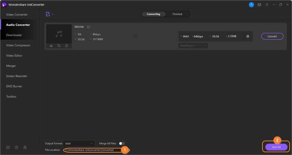Open Video Converter in sidebar
Image resolution: width=292 pixels, height=155 pixels.
17,14
